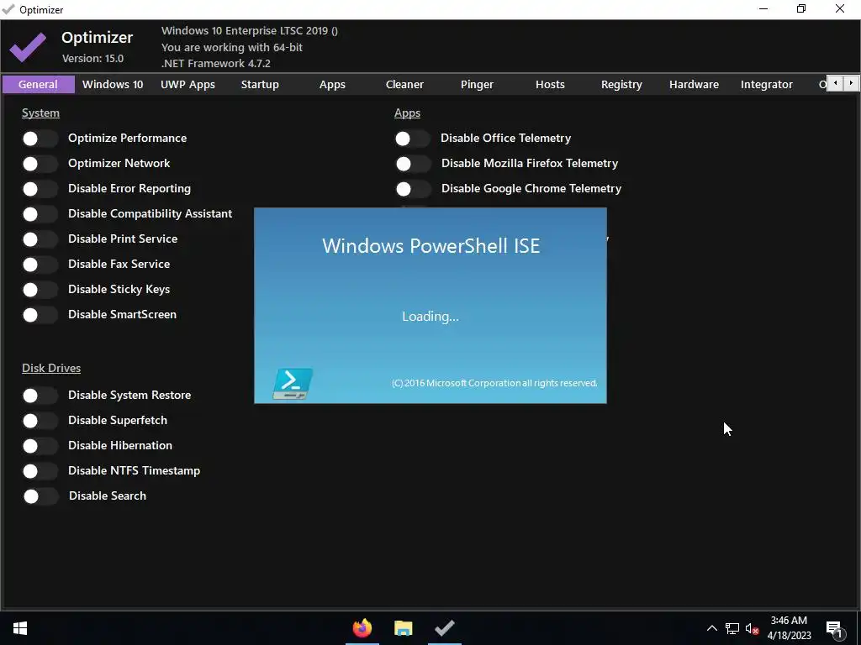The image size is (861, 645).
Task: Open the Hosts tab
Action: point(550,85)
